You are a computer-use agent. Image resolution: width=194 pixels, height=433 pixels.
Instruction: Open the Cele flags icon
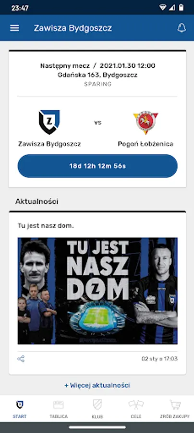(136, 405)
